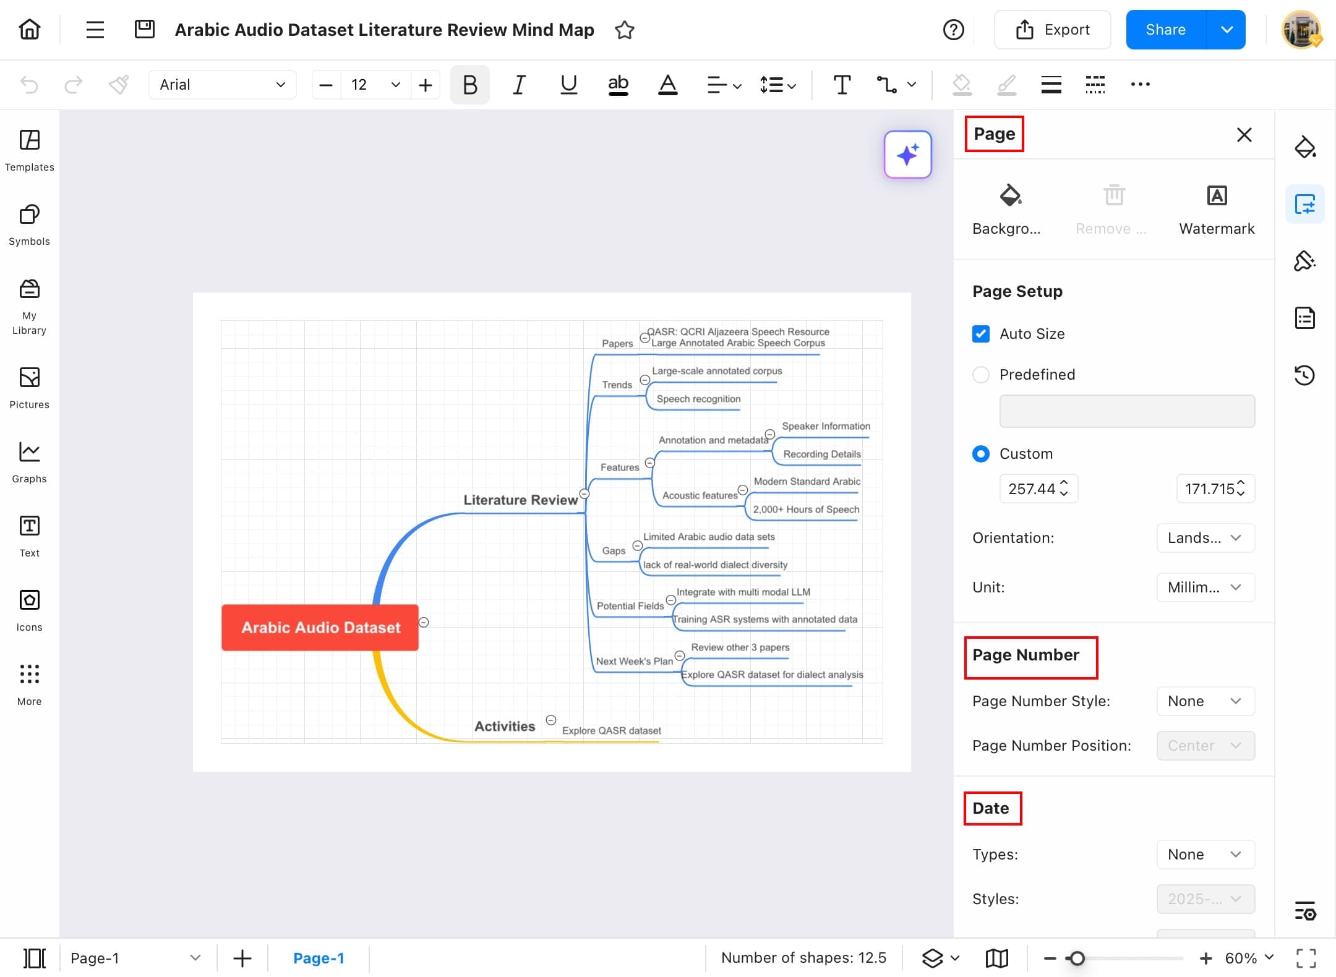Select the Text tool in toolbar
The height and width of the screenshot is (977, 1336).
841,85
